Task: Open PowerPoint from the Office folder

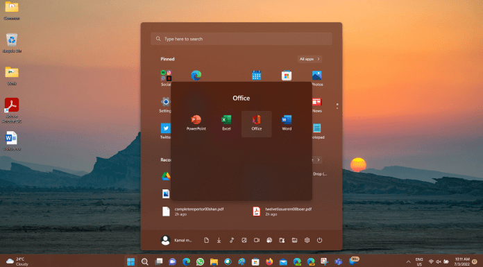Action: point(196,123)
